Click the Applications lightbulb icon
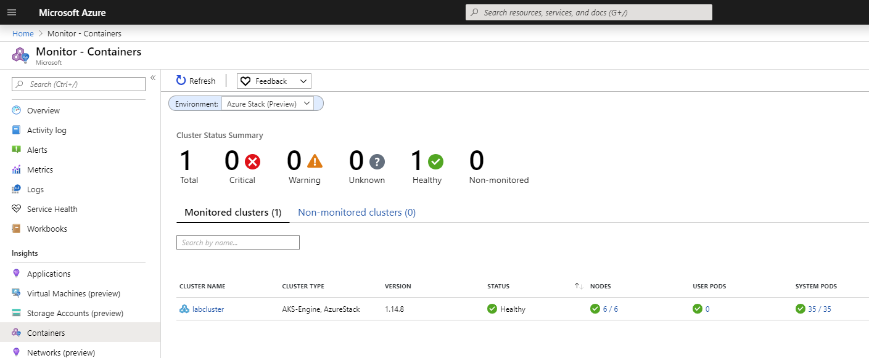 point(17,274)
